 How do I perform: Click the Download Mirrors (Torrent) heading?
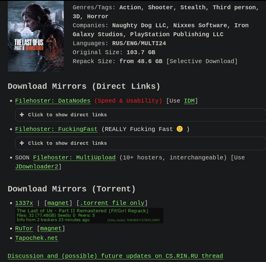point(72,189)
